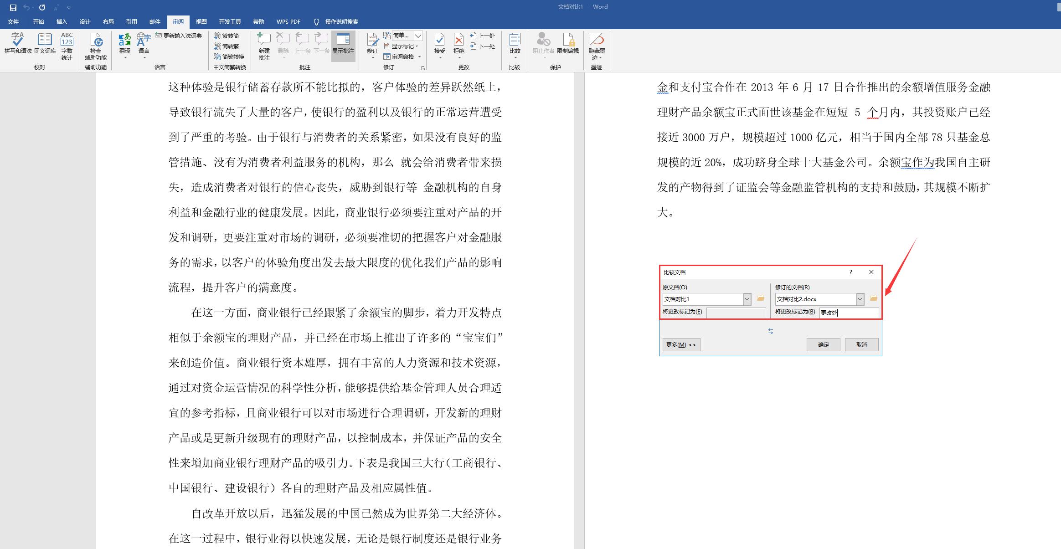Open the 视图 ribbon tab
This screenshot has width=1061, height=549.
[201, 21]
